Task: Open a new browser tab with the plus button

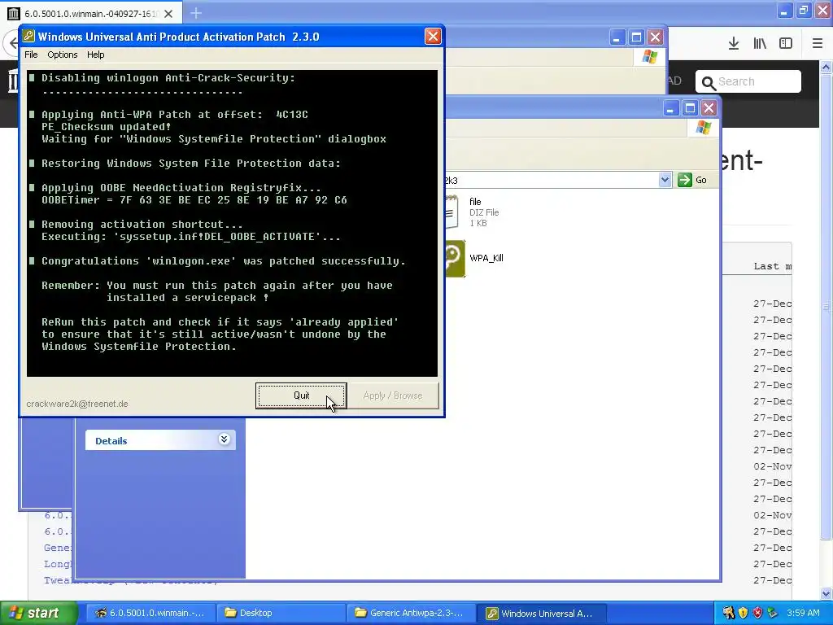Action: (196, 13)
